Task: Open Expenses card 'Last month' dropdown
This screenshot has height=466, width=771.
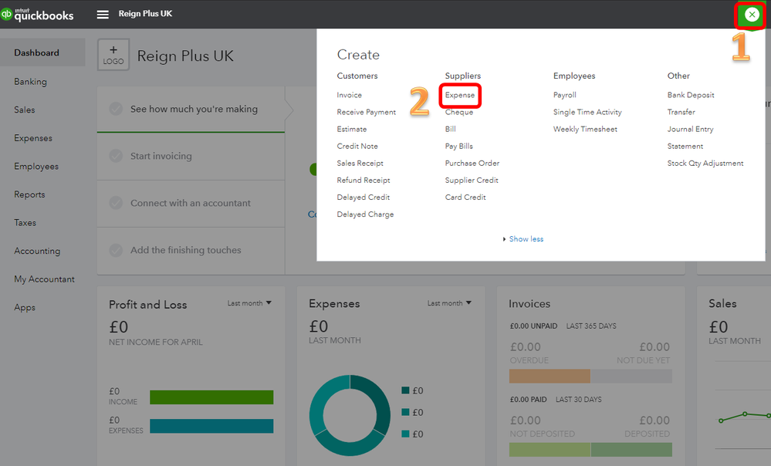Action: tap(449, 303)
